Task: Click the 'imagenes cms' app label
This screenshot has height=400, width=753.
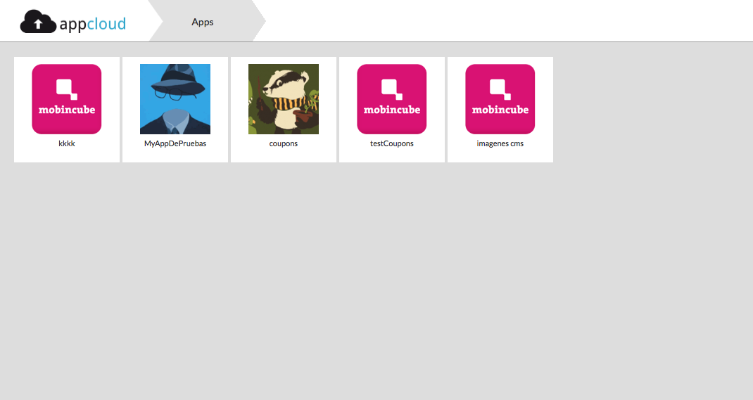Action: click(500, 143)
